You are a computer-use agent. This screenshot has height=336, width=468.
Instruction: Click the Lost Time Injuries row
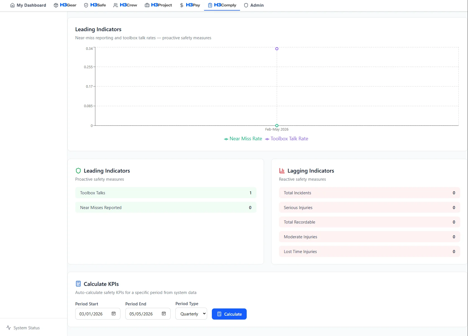point(370,251)
